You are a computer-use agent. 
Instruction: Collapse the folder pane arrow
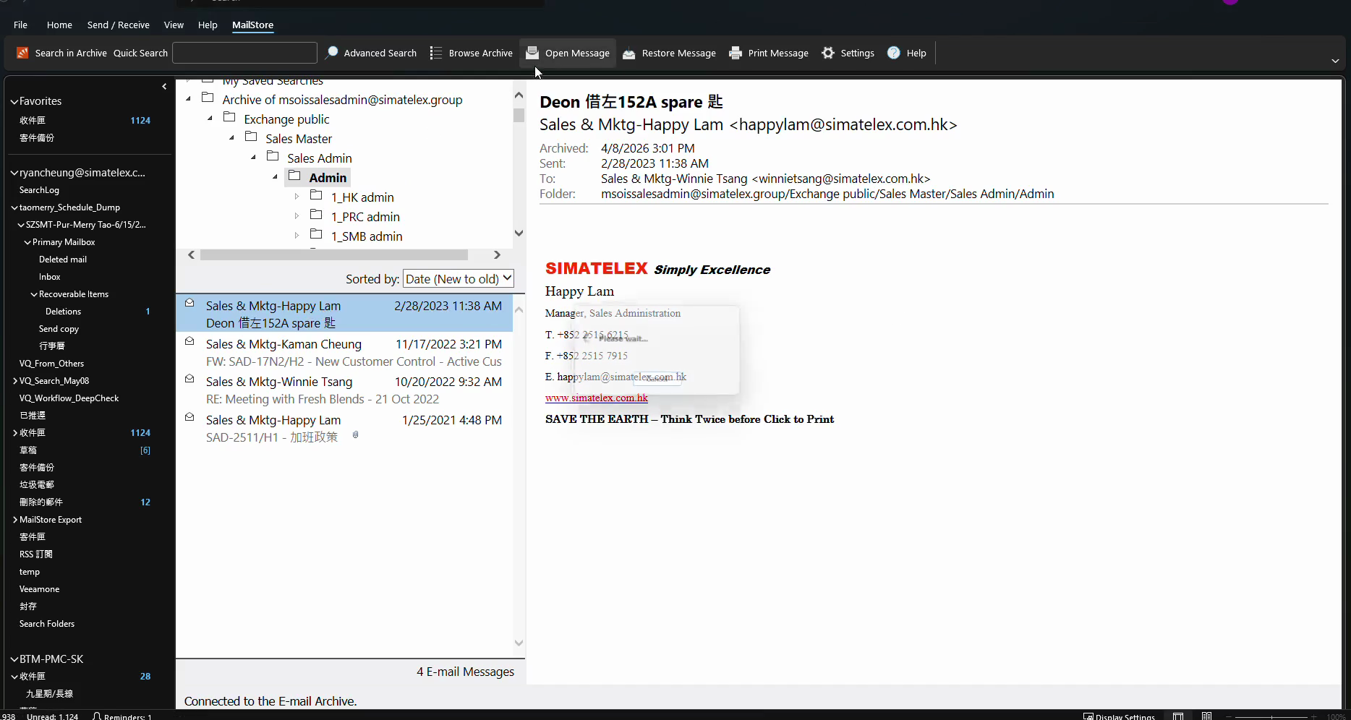point(165,86)
